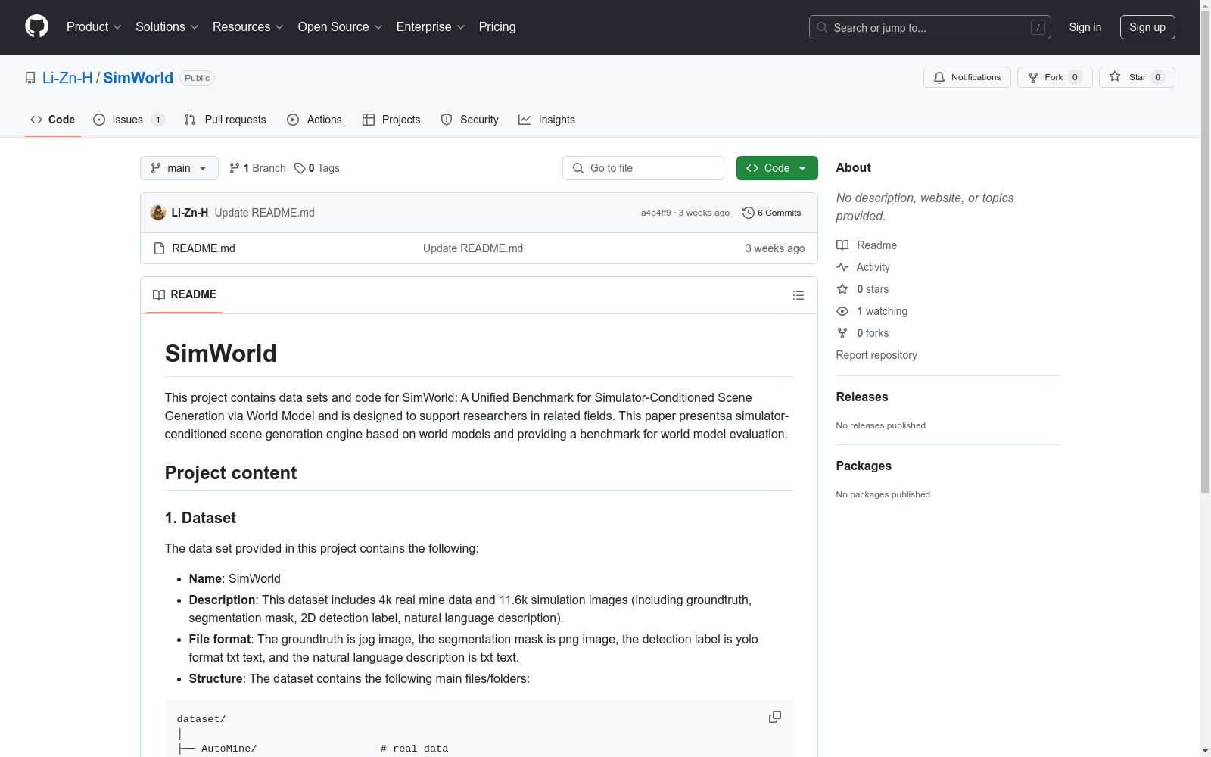Open the Update README.md commit message in file row
The height and width of the screenshot is (757, 1211).
[x=473, y=248]
